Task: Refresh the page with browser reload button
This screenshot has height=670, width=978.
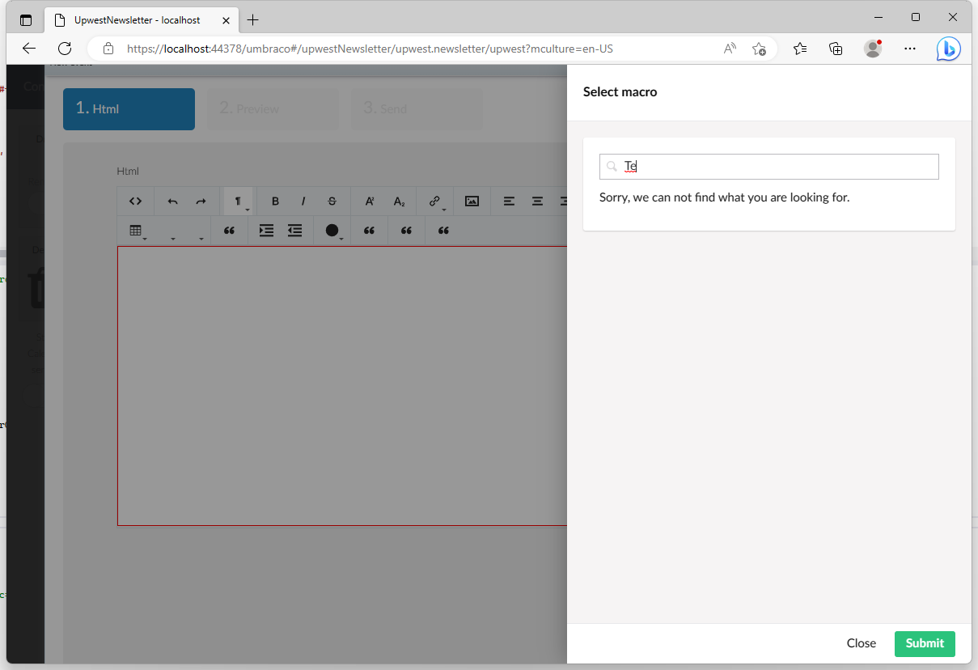Action: (65, 49)
